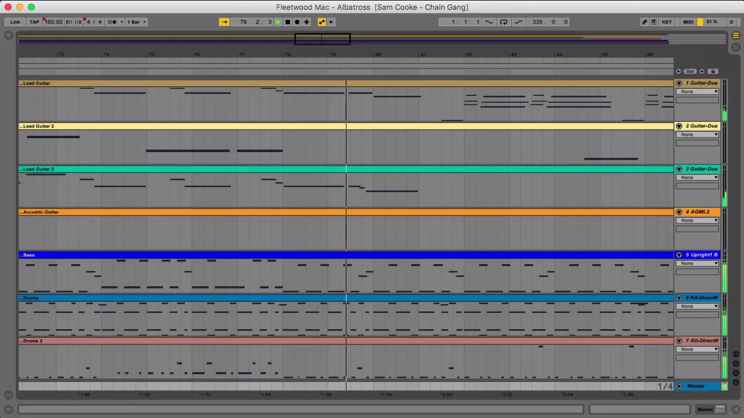Arm the Arrangement Record button
The image size is (744, 418).
coord(297,22)
